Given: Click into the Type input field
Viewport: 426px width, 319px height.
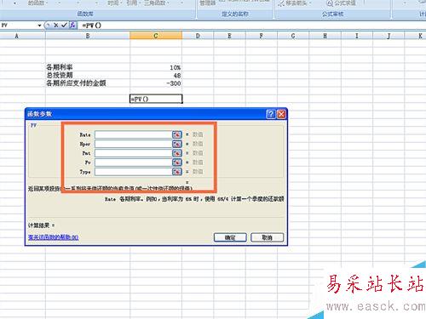Looking at the screenshot, I should (134, 172).
